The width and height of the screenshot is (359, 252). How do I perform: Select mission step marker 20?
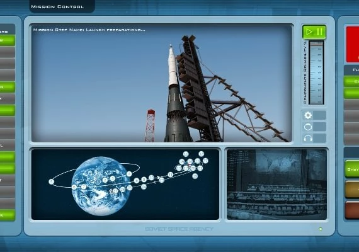193,168
